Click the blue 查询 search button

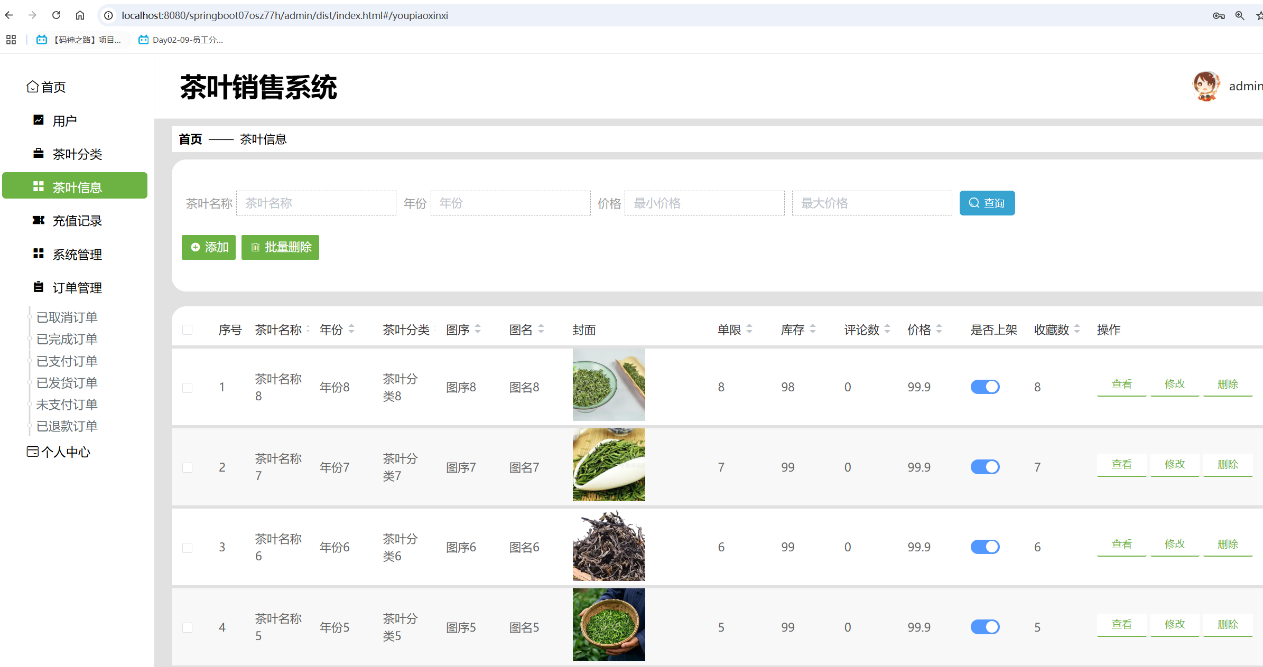tap(987, 203)
